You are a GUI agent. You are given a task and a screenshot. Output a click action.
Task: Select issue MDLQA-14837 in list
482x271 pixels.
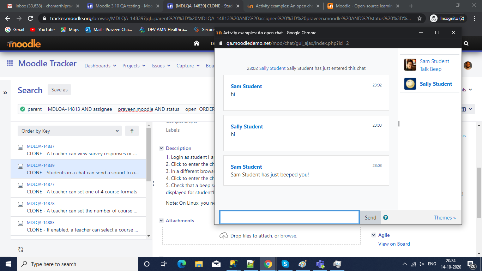pyautogui.click(x=78, y=150)
